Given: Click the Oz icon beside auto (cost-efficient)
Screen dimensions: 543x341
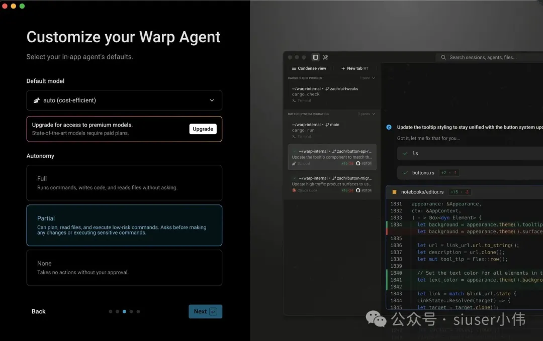Looking at the screenshot, I should click(36, 100).
